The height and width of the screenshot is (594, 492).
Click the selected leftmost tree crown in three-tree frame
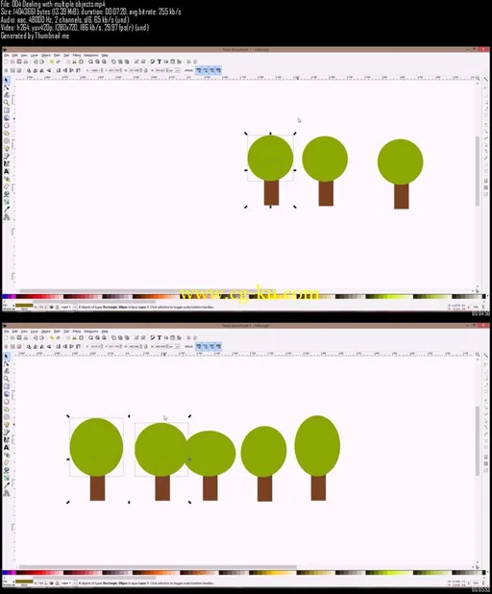click(x=270, y=159)
